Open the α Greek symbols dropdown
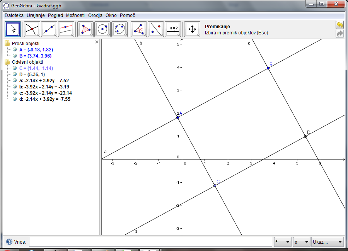Viewport: 348px width, 251px height. pos(302,242)
